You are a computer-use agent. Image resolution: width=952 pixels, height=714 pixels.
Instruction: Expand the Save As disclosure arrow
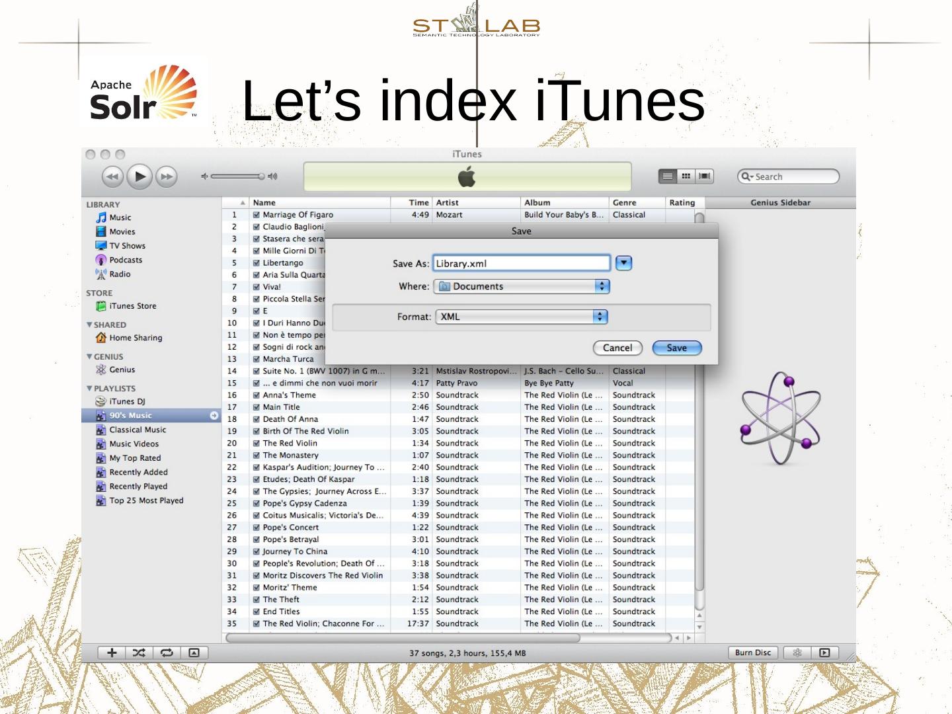(x=623, y=263)
